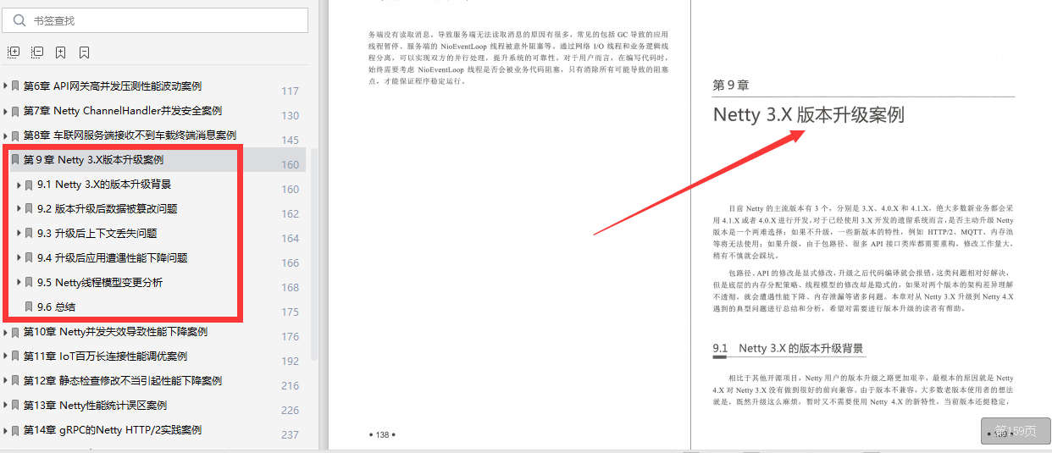This screenshot has height=453, width=1052.
Task: Jump to 9.2 版本升级后数据被篡改问题 bookmark
Action: (107, 209)
